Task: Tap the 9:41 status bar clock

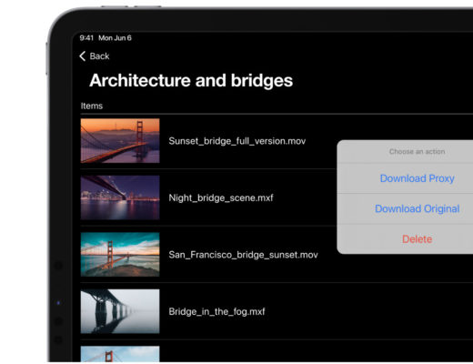Action: point(86,38)
